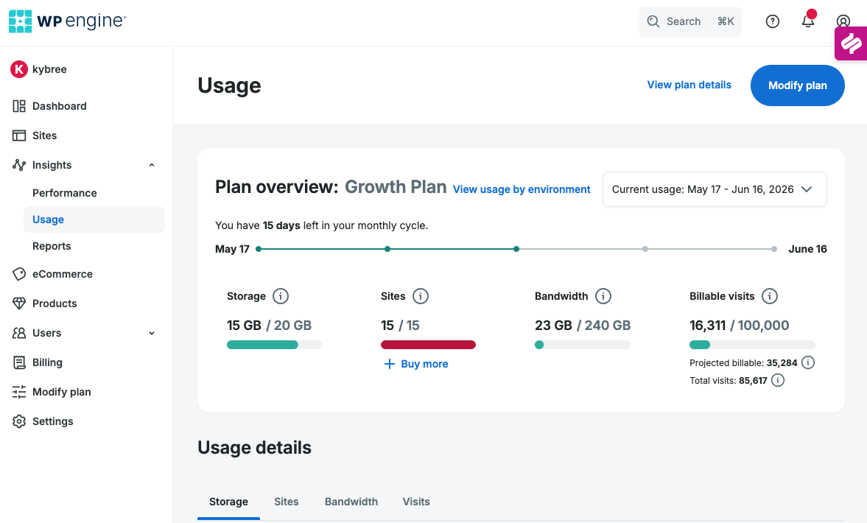867x523 pixels.
Task: Click the June 16 end timeline dot
Action: [x=774, y=249]
